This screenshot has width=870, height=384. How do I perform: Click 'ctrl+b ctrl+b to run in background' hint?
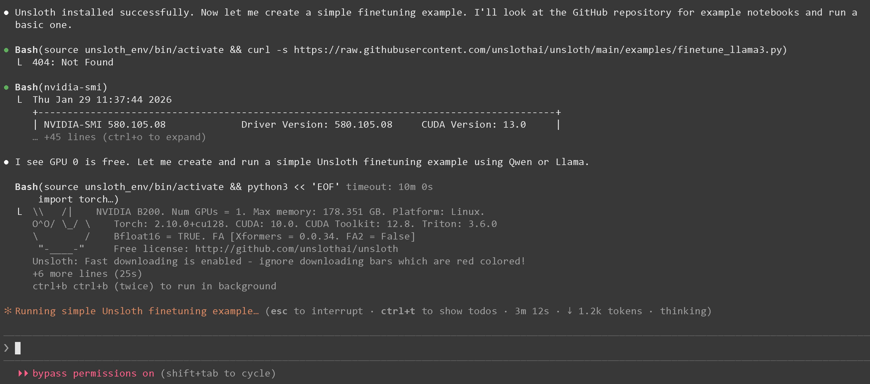(x=154, y=286)
